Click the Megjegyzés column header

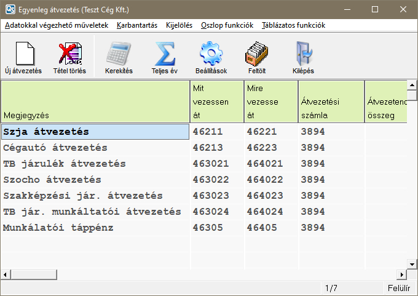coord(95,102)
